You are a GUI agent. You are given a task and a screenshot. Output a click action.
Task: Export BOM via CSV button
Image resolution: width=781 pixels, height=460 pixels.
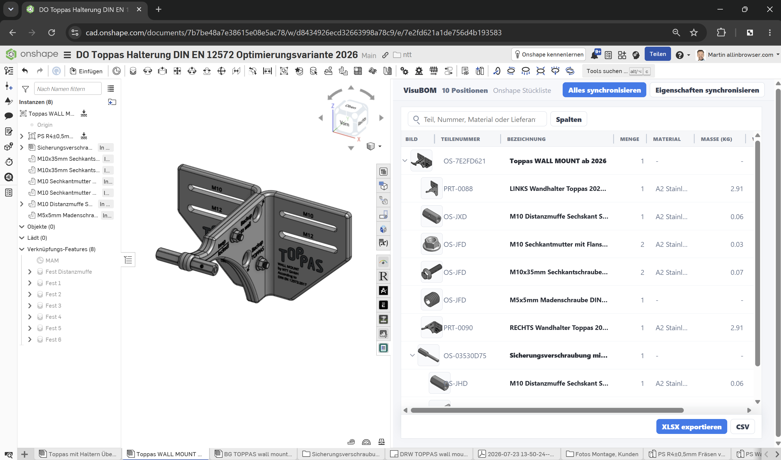(x=742, y=427)
